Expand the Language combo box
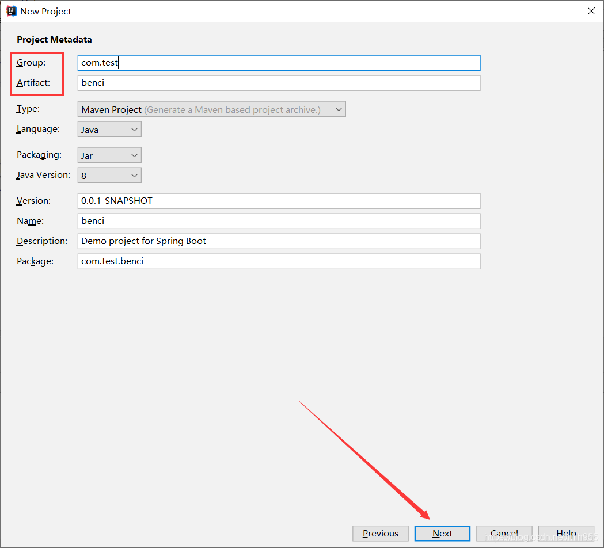Image resolution: width=604 pixels, height=548 pixels. point(109,130)
